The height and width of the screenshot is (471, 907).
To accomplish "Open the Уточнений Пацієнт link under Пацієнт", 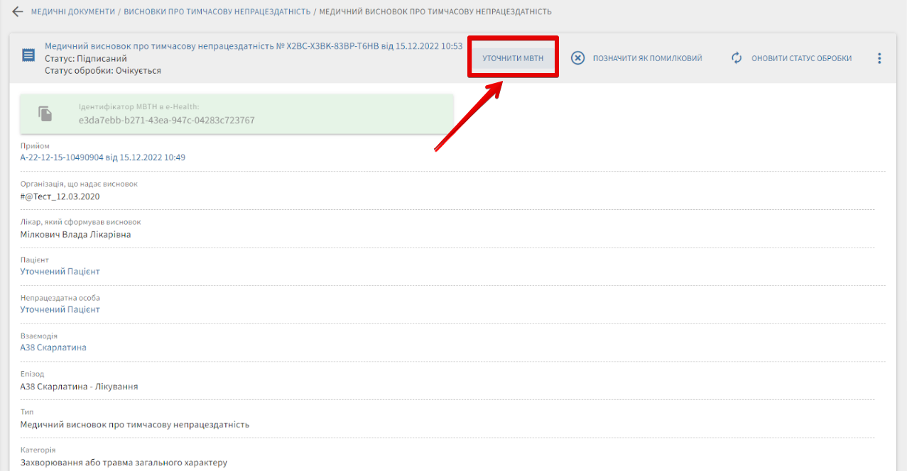I will (x=60, y=272).
